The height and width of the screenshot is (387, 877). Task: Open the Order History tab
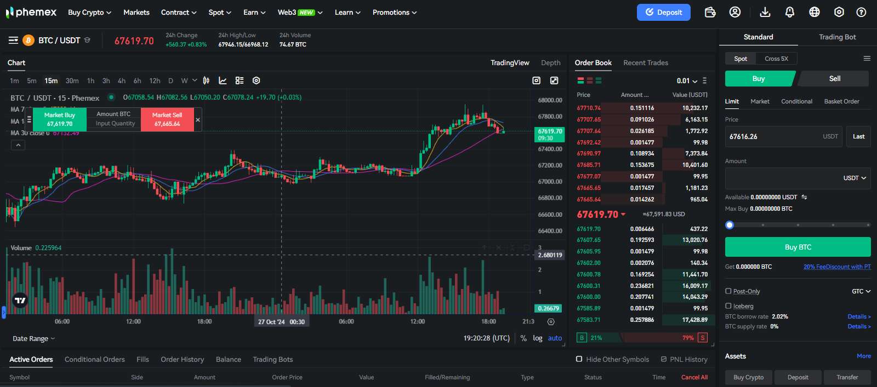[x=182, y=360]
